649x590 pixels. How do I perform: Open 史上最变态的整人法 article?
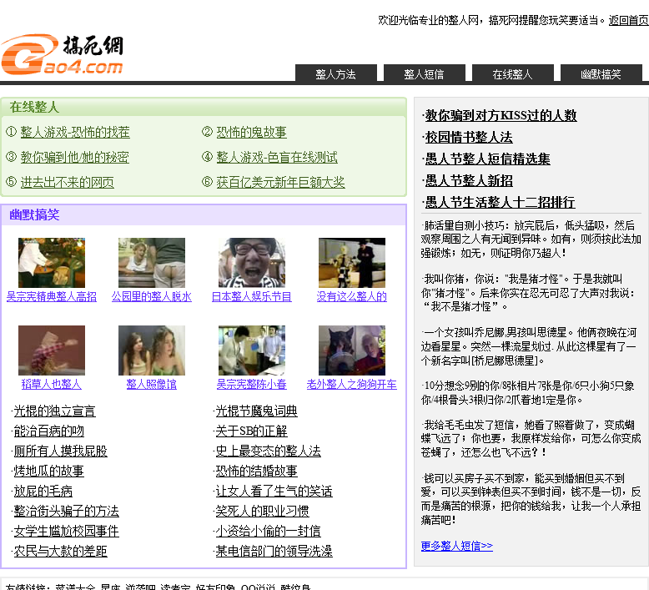pos(269,451)
